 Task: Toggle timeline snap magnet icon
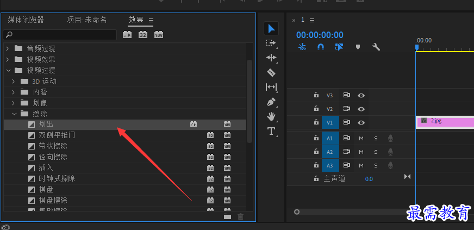point(321,47)
